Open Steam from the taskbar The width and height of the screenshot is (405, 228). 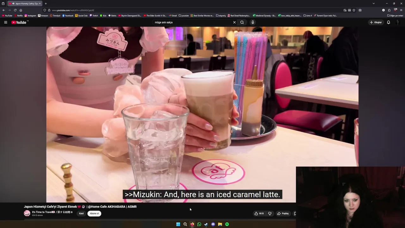tap(206, 224)
